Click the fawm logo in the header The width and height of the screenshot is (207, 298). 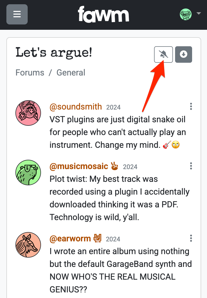[x=104, y=14]
